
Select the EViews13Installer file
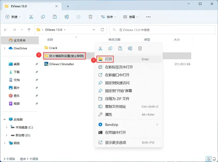[x=59, y=64]
